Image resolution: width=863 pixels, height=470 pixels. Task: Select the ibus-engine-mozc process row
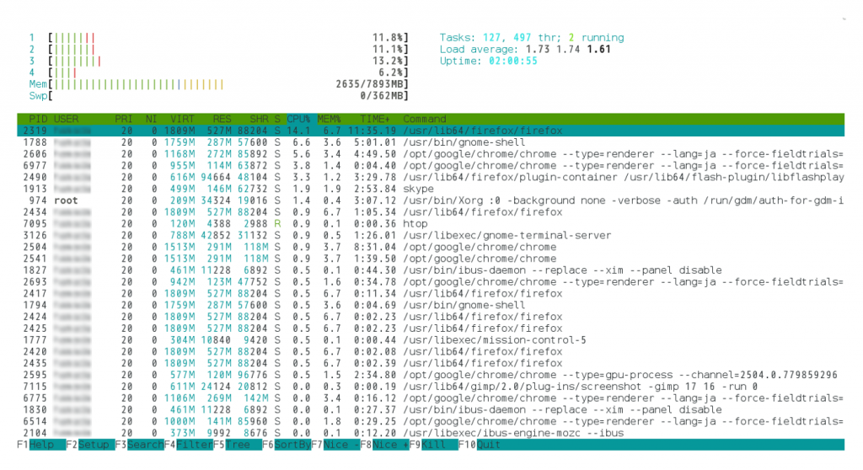(421, 433)
